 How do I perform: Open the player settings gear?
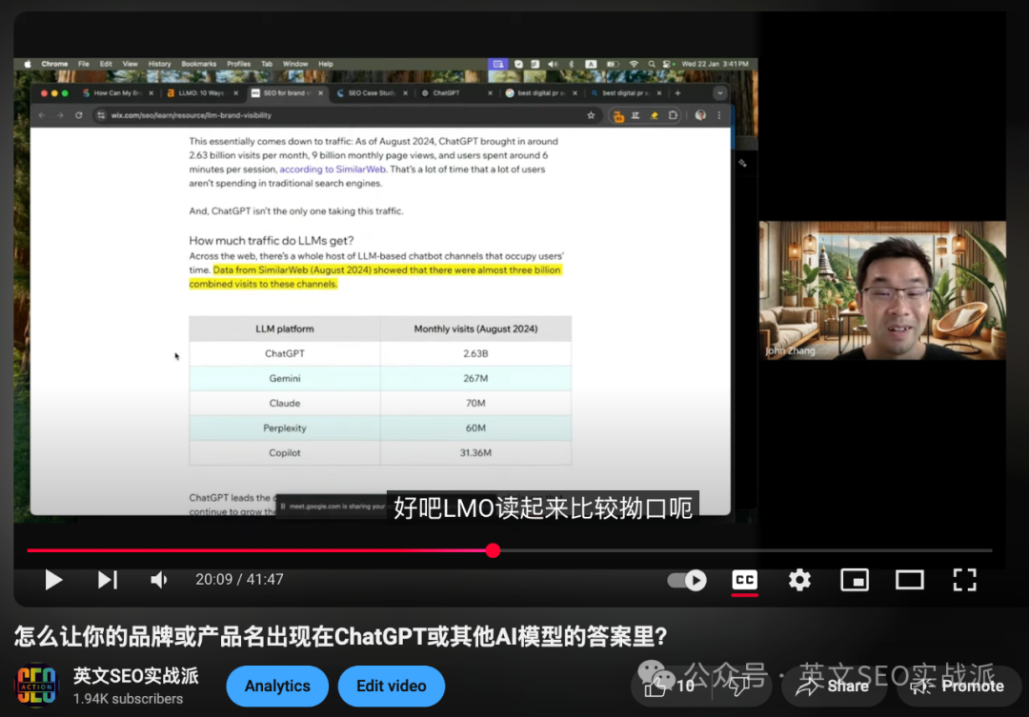[x=799, y=580]
